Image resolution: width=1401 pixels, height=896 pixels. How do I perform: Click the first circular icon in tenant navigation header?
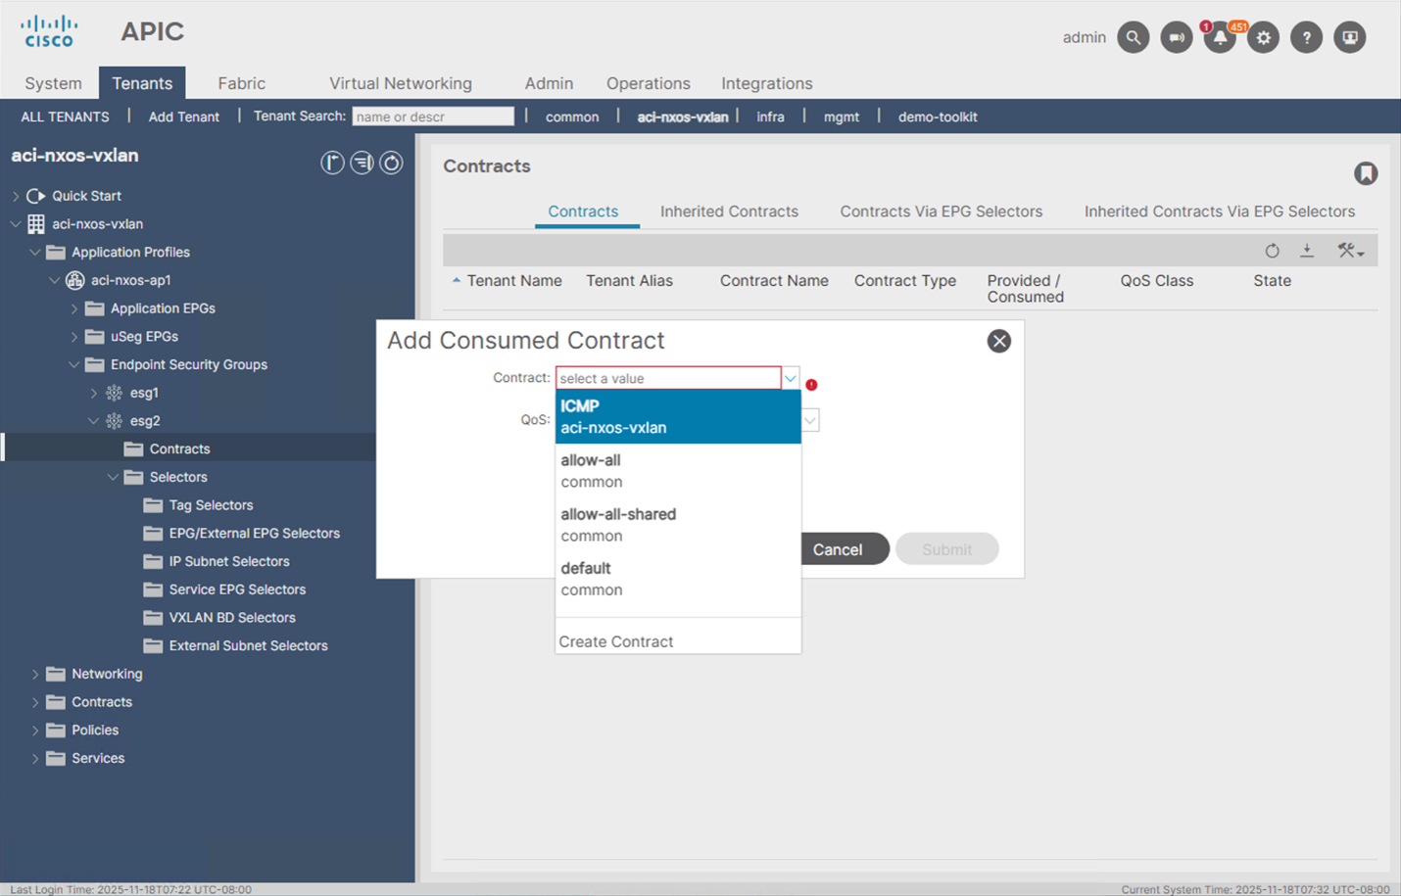pos(332,163)
